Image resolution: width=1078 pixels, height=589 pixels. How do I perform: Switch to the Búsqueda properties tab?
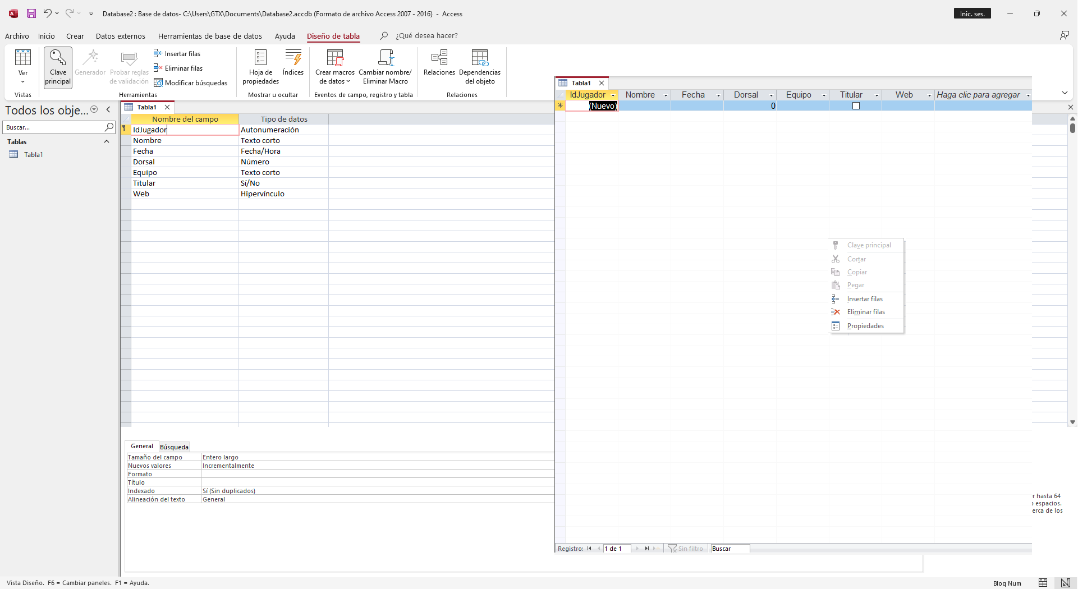(174, 447)
